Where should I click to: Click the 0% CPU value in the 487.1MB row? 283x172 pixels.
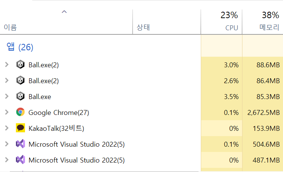coord(234,160)
